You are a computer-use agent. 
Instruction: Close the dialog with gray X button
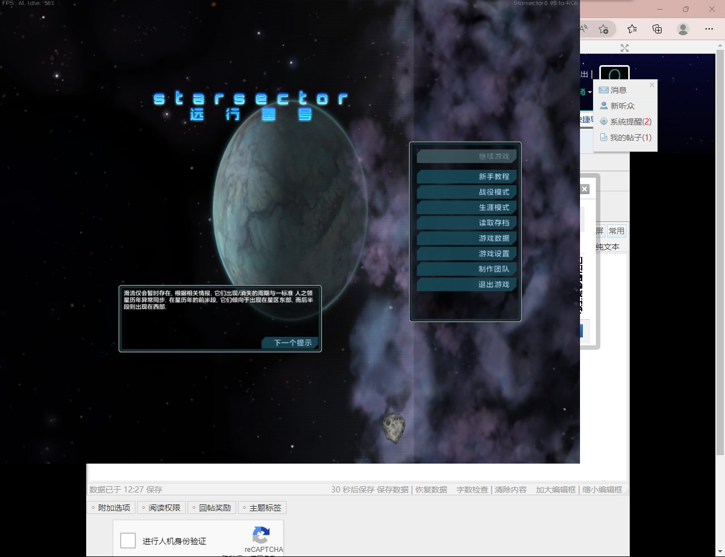pos(585,189)
